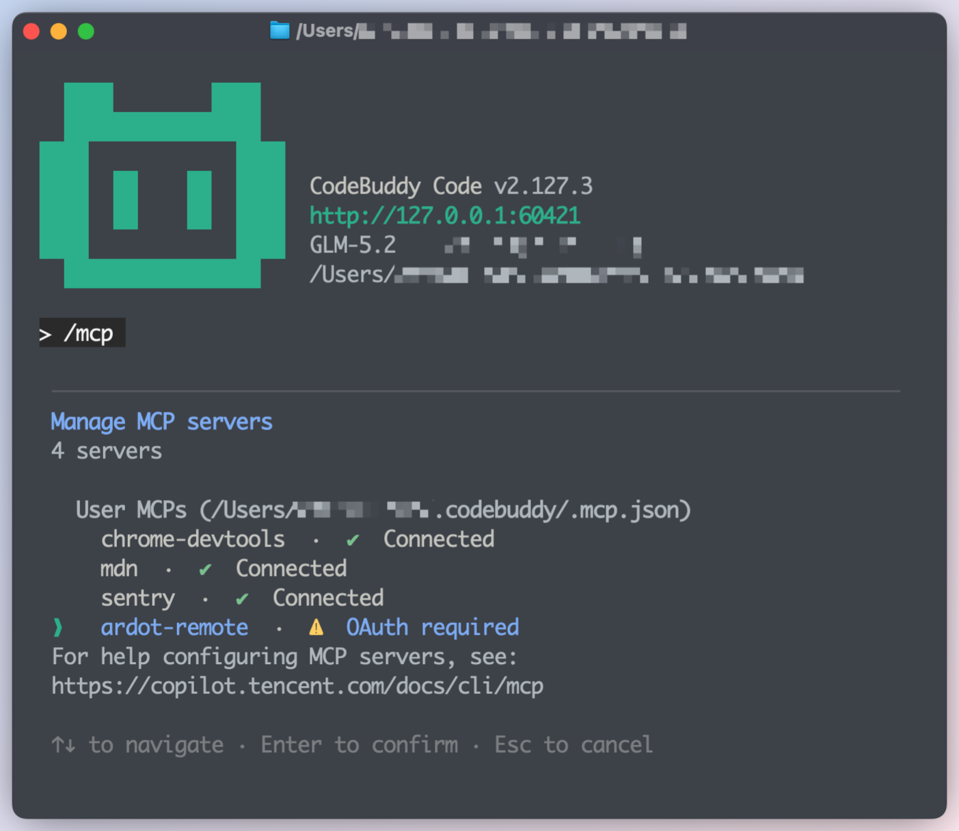
Task: Select the mdn server entry
Action: click(x=224, y=569)
